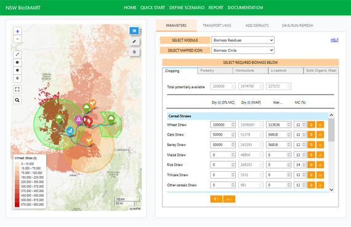This screenshot has width=351, height=227.
Task: Open the map layers control
Action: tap(134, 31)
